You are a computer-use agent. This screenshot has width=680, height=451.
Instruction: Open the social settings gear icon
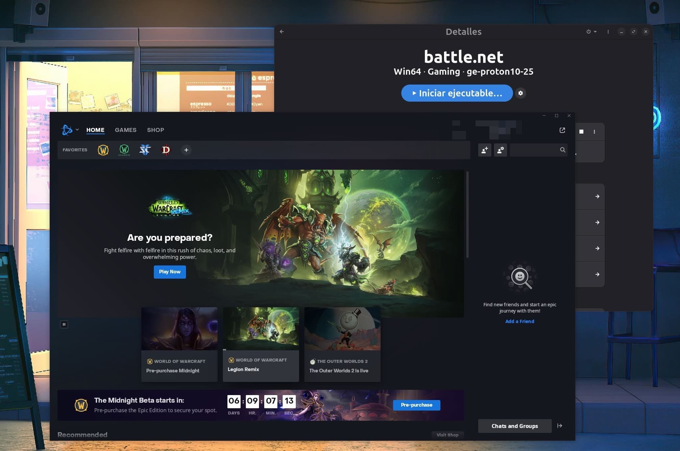point(500,150)
